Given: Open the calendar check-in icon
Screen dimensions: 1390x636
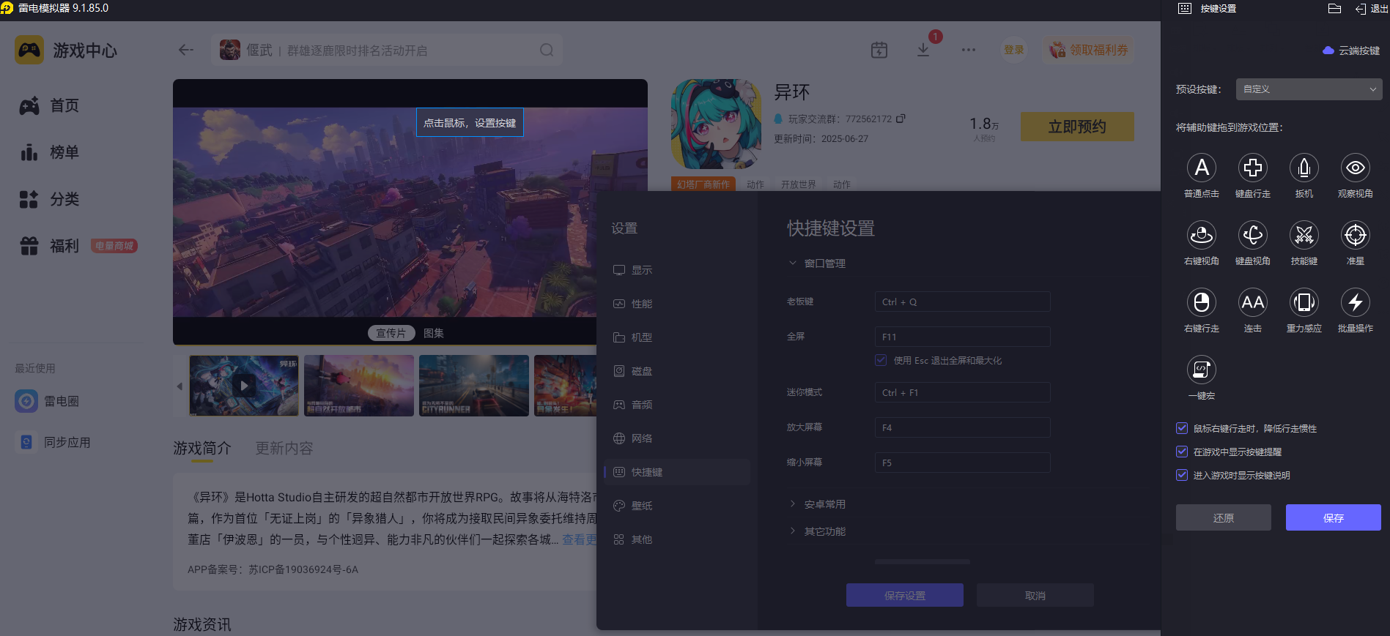Looking at the screenshot, I should (879, 50).
